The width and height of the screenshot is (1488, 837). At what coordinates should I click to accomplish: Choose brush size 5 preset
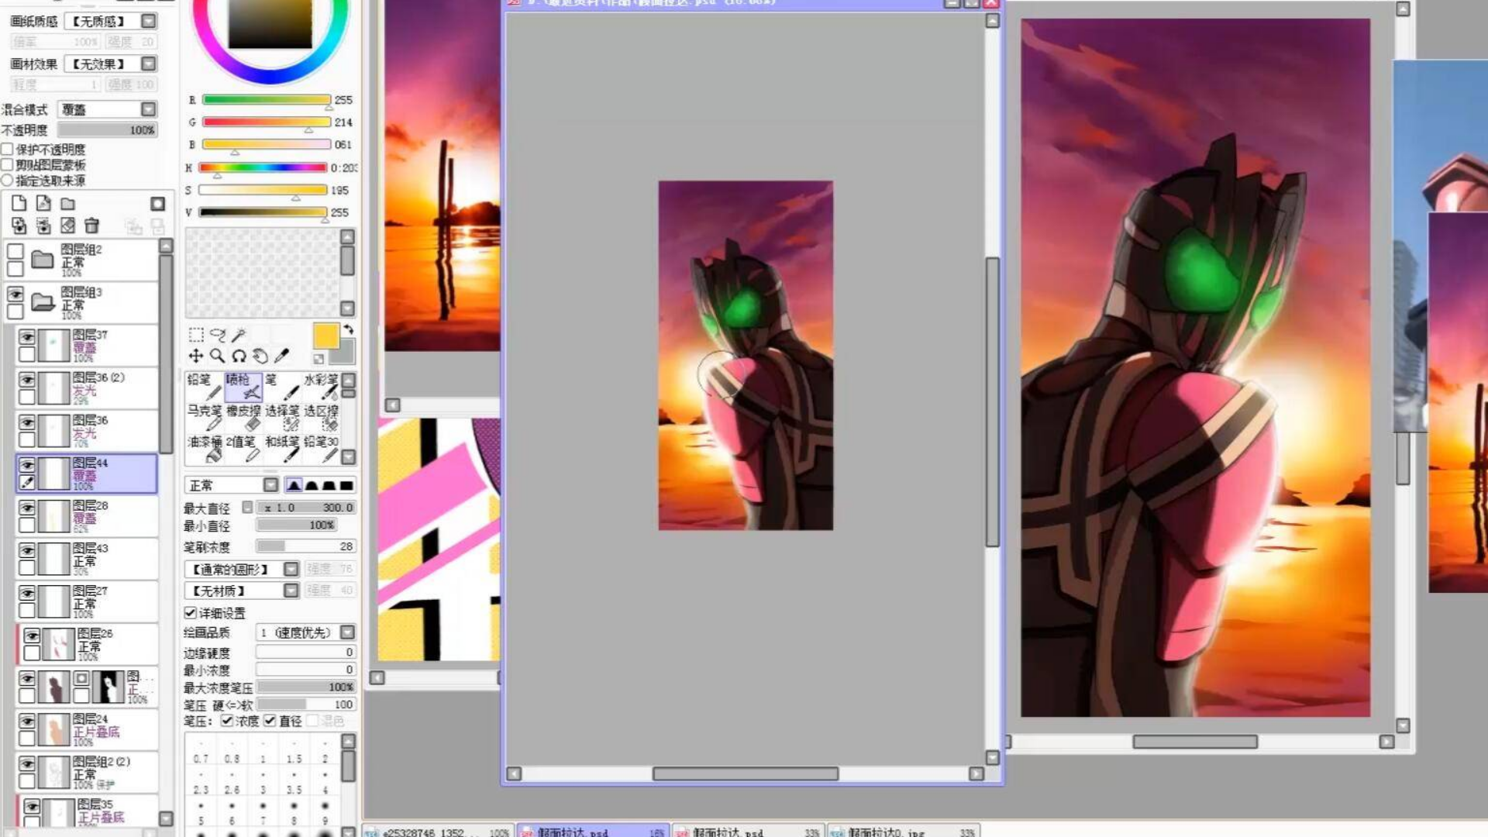(201, 814)
